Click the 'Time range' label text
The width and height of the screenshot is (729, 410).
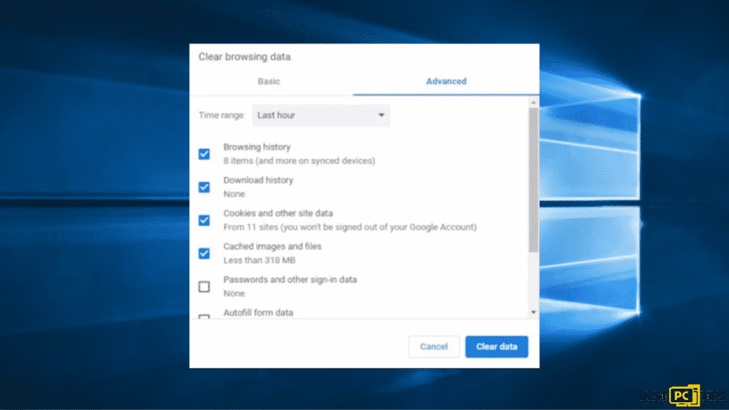[221, 115]
